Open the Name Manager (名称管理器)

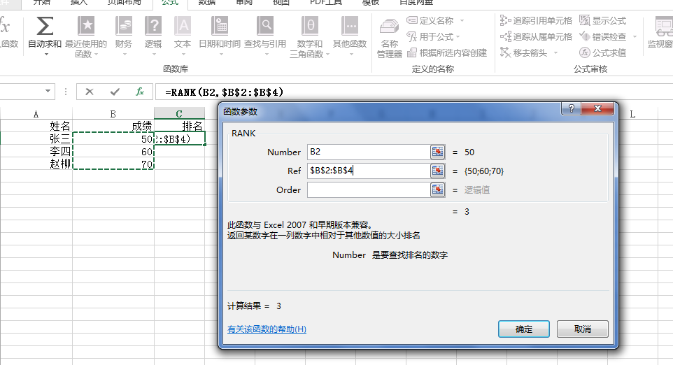[389, 38]
